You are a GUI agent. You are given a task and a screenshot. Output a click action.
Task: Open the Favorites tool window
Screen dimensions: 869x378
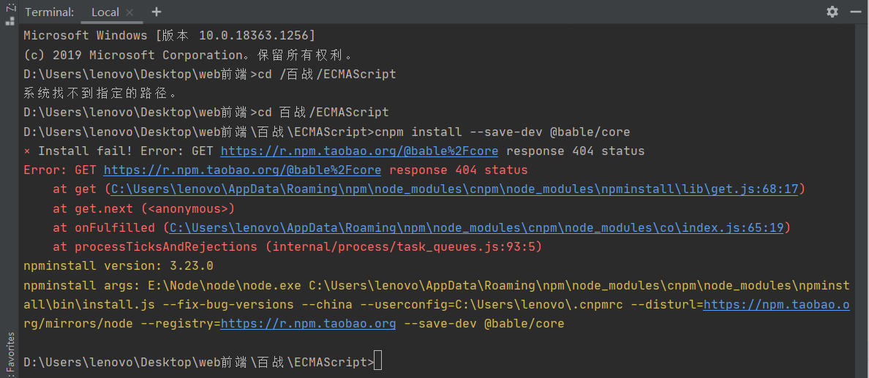point(10,354)
